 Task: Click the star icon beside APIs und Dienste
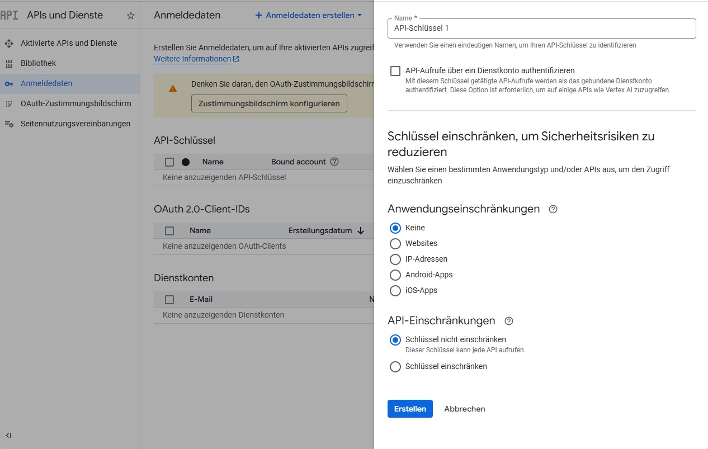click(131, 16)
